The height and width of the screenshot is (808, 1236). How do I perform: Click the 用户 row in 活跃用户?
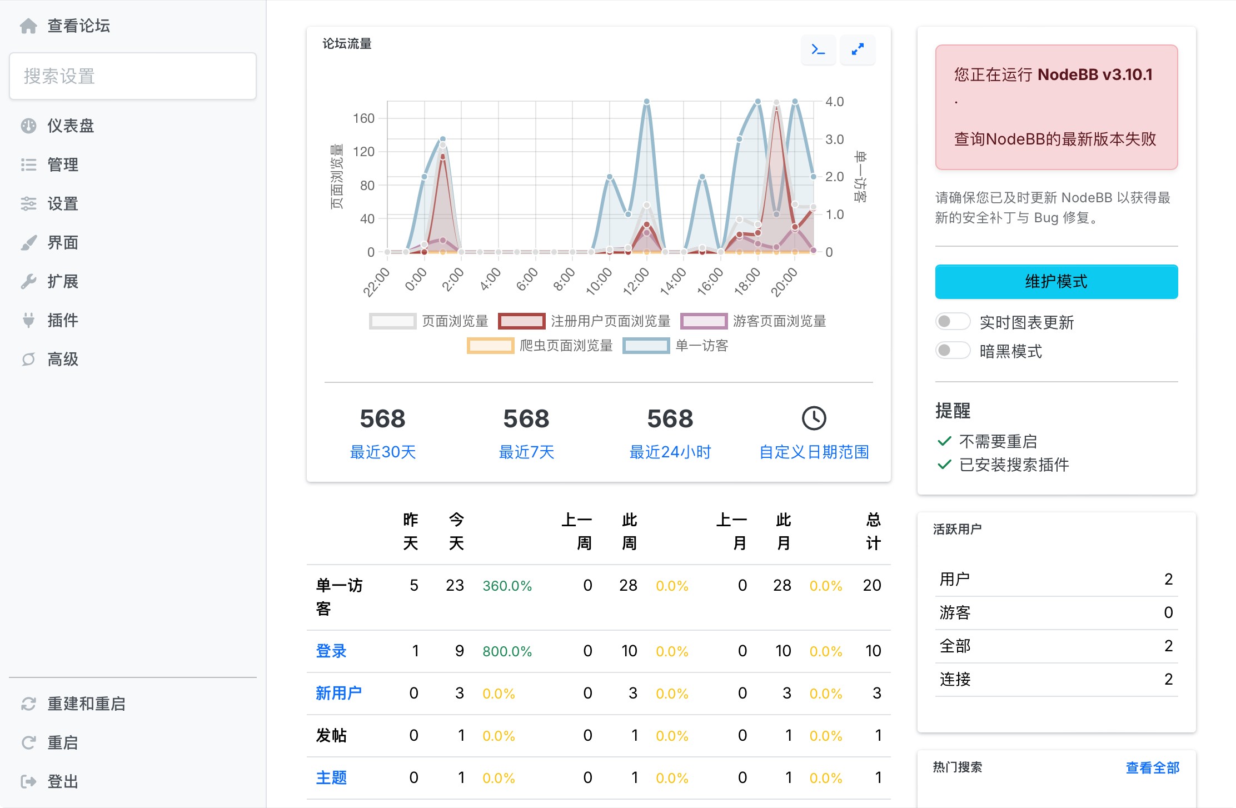1056,579
